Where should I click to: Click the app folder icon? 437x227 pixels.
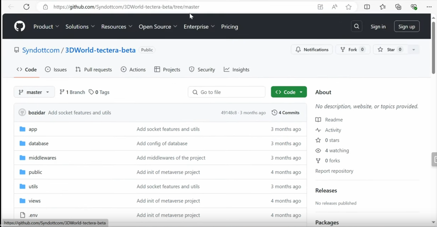[23, 129]
